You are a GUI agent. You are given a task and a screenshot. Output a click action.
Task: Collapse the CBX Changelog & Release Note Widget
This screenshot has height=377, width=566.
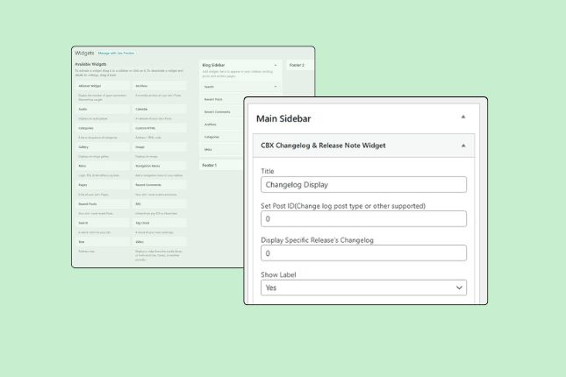point(463,146)
